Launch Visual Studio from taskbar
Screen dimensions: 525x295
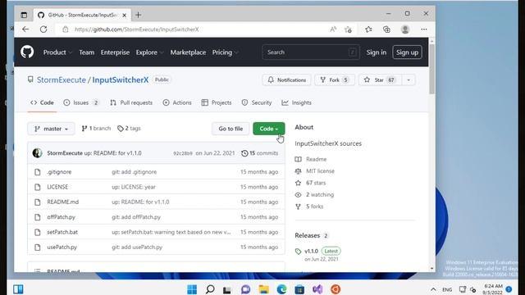point(317,289)
